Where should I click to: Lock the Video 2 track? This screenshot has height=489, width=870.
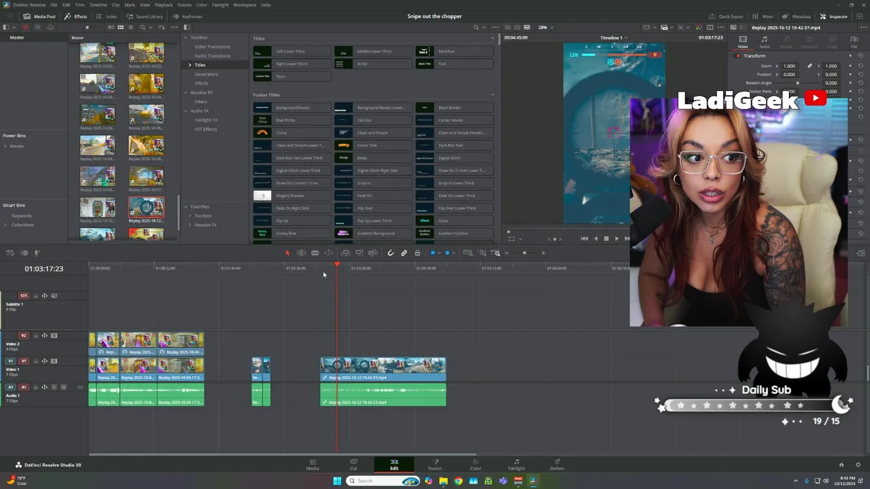35,336
